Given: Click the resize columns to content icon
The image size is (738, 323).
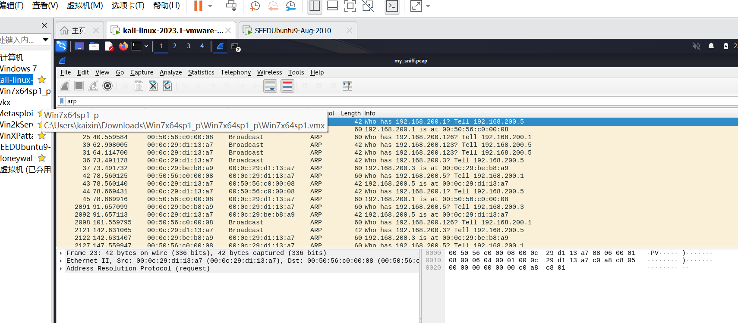Looking at the screenshot, I should [x=347, y=86].
